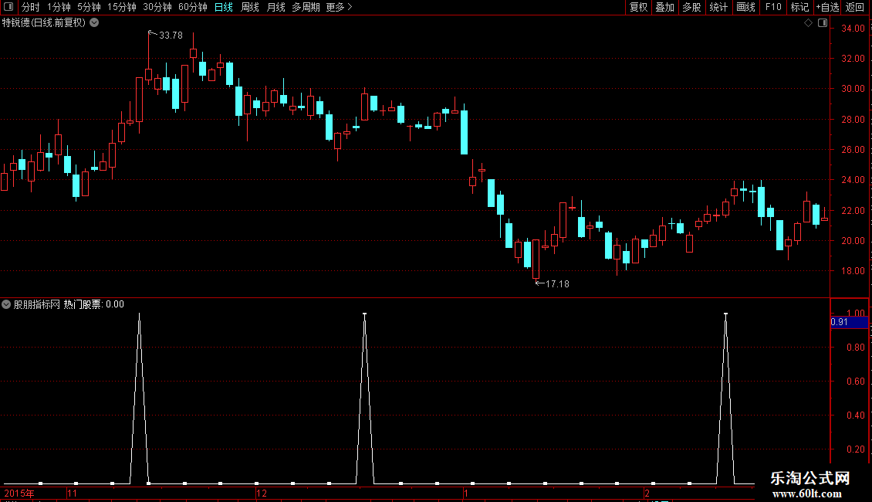Screen dimensions: 872x502
Task: Click the diamond icon on the main chart
Action: coord(808,23)
